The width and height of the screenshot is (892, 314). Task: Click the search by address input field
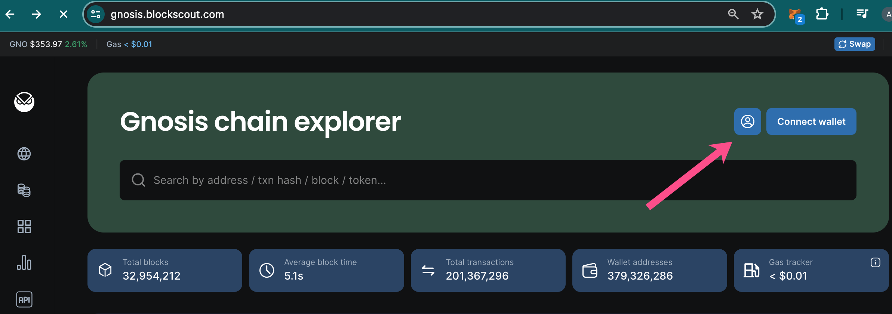pos(488,180)
